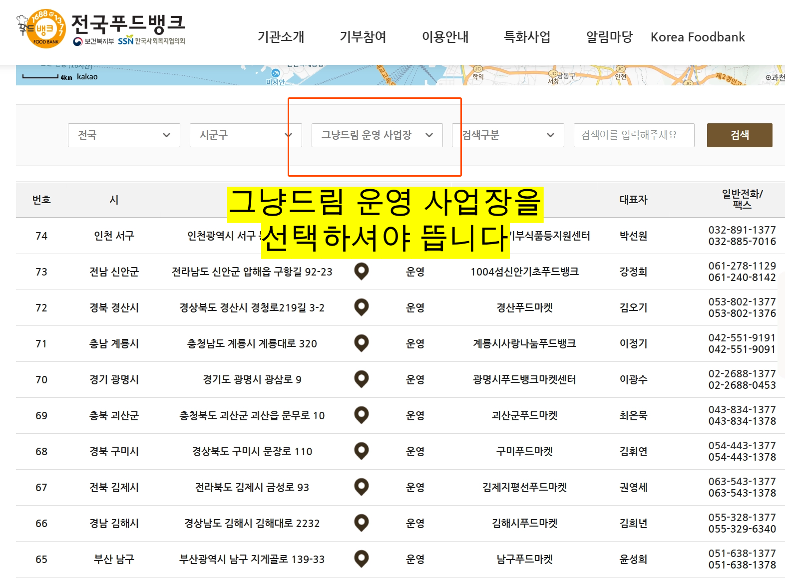
Task: Click the 일반전화/팩스 column header
Action: tap(742, 199)
